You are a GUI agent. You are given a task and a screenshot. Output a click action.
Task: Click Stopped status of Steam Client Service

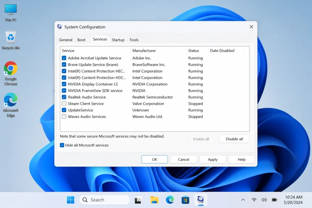click(x=195, y=104)
